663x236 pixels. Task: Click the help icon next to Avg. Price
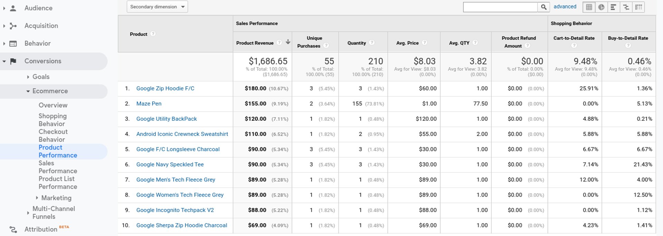(x=425, y=43)
